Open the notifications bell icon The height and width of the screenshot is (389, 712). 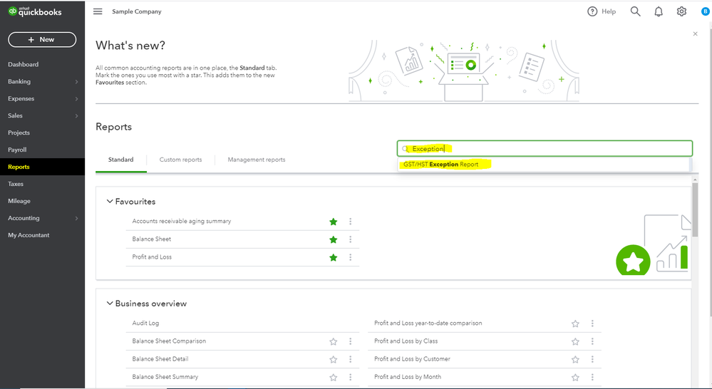coord(659,11)
